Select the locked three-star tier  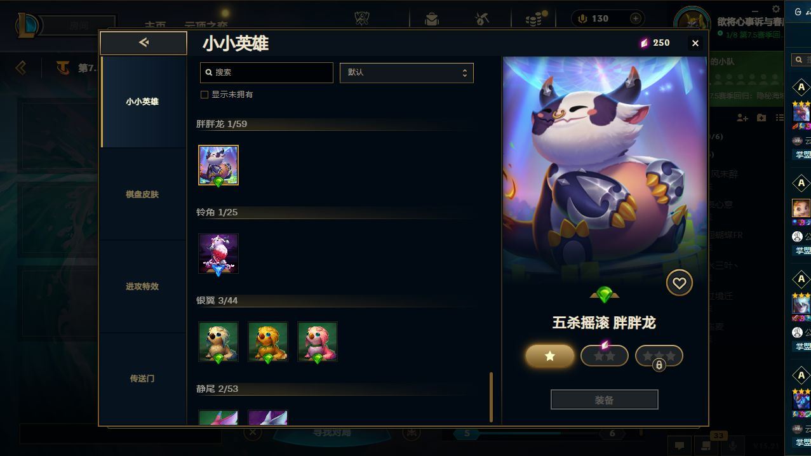659,356
